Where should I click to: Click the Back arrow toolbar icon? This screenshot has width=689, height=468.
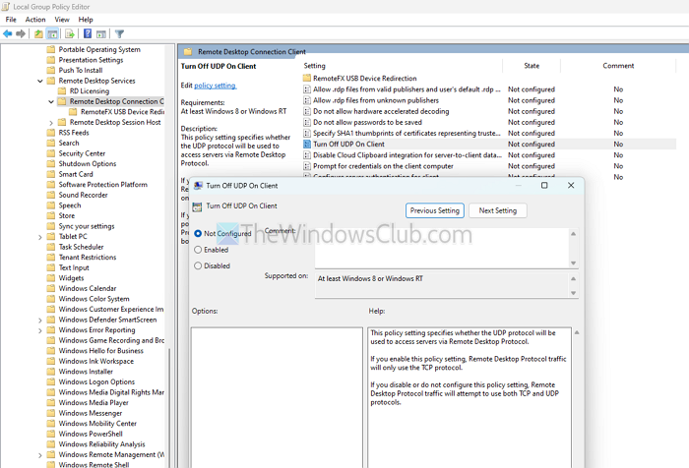8,33
